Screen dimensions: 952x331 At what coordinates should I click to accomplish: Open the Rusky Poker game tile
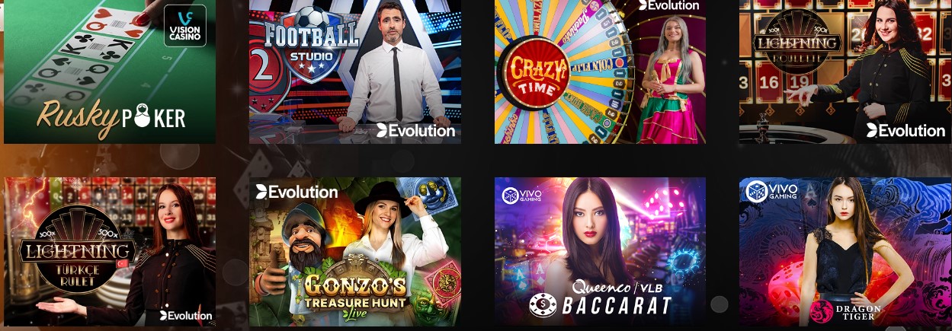[110, 72]
